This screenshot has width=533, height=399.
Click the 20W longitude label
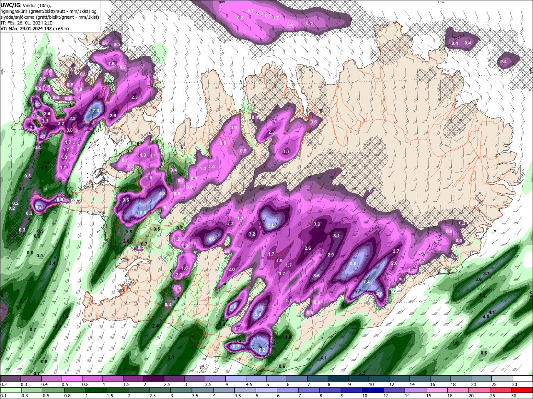[222, 2]
